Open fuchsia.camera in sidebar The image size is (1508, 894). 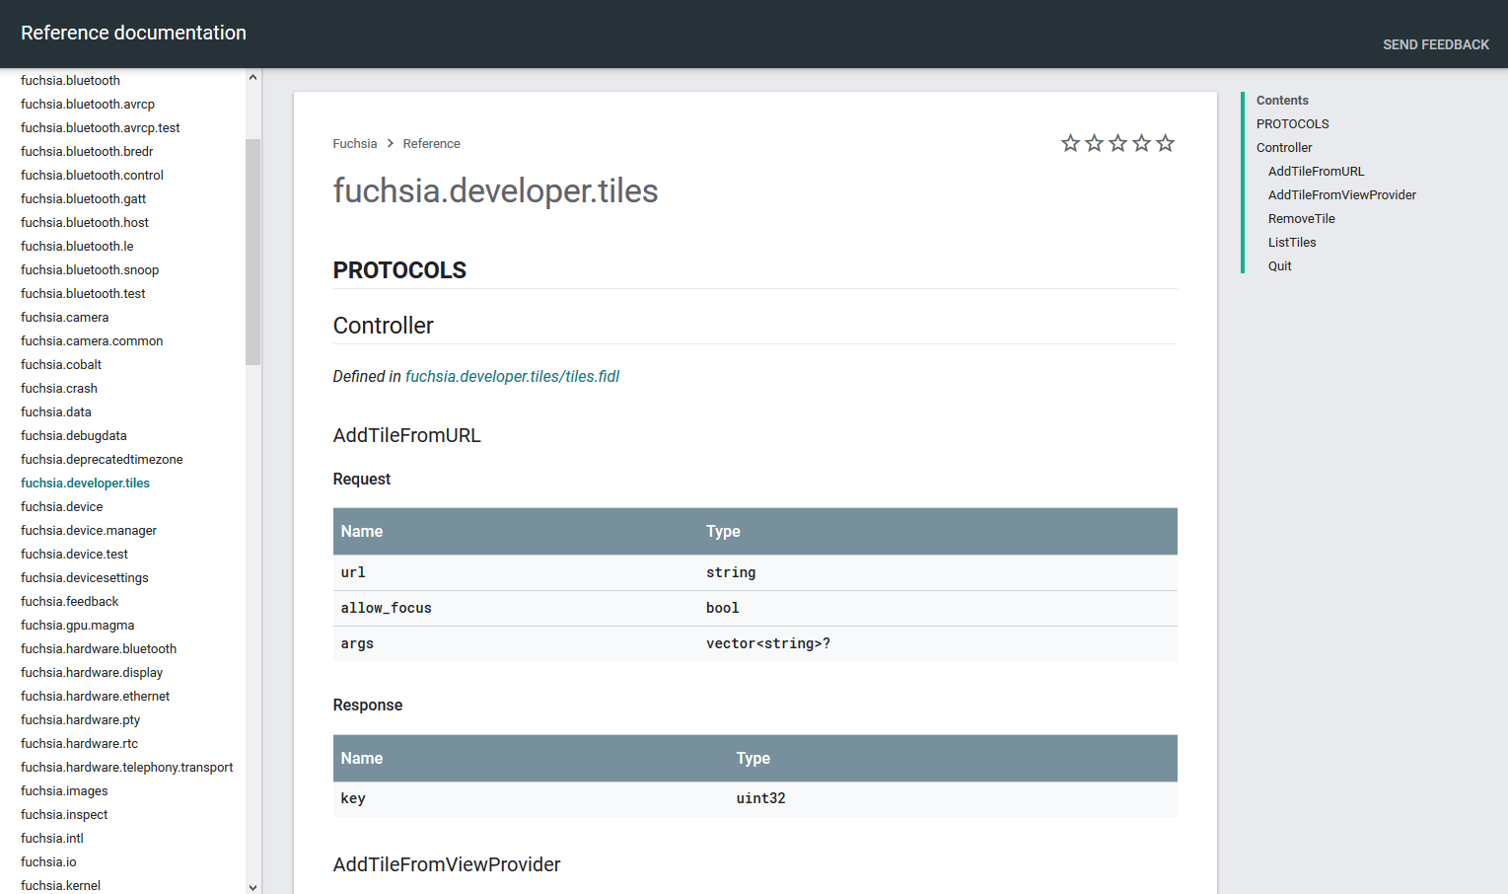click(64, 317)
